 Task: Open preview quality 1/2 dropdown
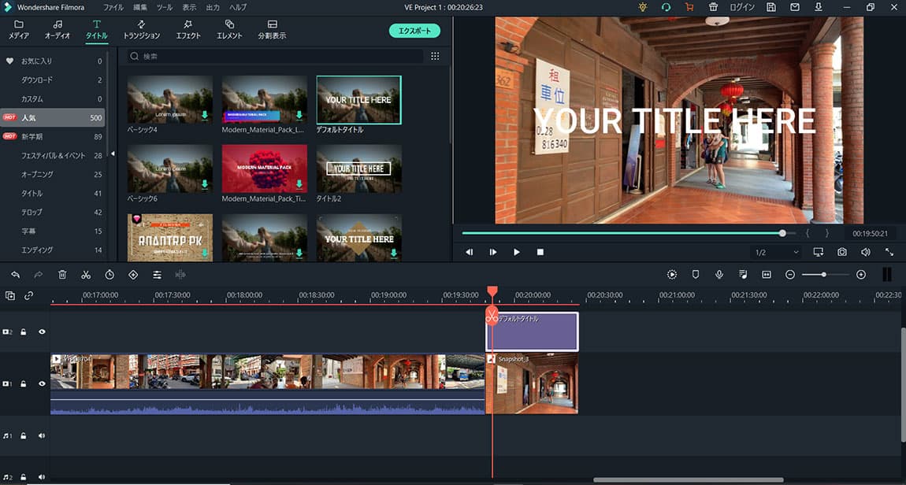(777, 252)
